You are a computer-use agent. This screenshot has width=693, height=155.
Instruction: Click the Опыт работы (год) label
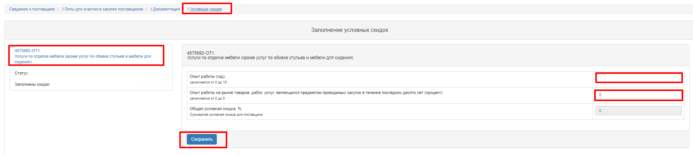click(x=207, y=76)
